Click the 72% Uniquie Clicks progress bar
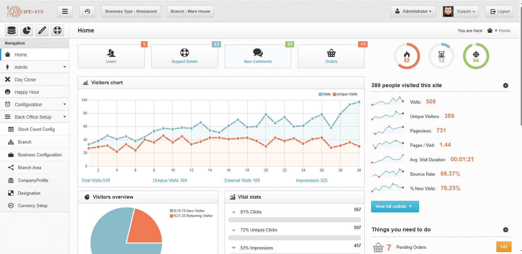This screenshot has width=522, height=254. tap(294, 238)
